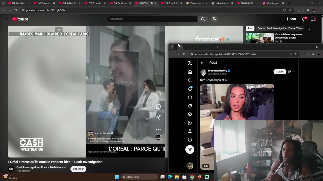This screenshot has height=181, width=323.
Task: Mute audio on the L'Oréal tab
Action: coord(152,3)
